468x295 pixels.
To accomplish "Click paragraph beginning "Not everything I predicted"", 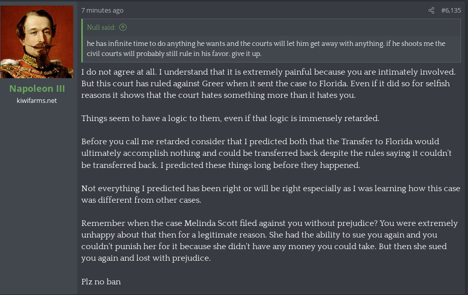I will click(271, 194).
